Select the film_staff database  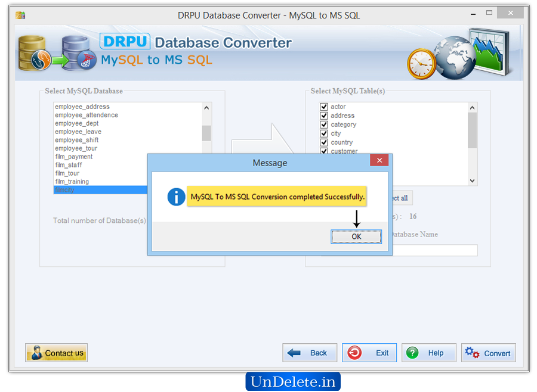click(69, 165)
